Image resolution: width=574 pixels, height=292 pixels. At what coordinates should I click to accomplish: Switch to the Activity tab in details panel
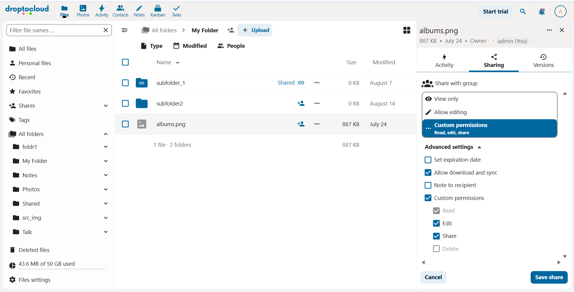pyautogui.click(x=444, y=61)
